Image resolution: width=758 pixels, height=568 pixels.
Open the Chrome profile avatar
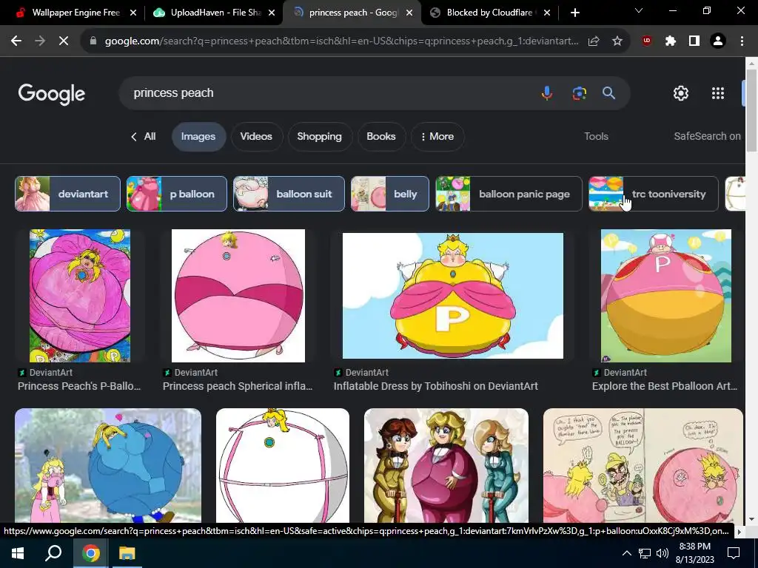tap(718, 41)
